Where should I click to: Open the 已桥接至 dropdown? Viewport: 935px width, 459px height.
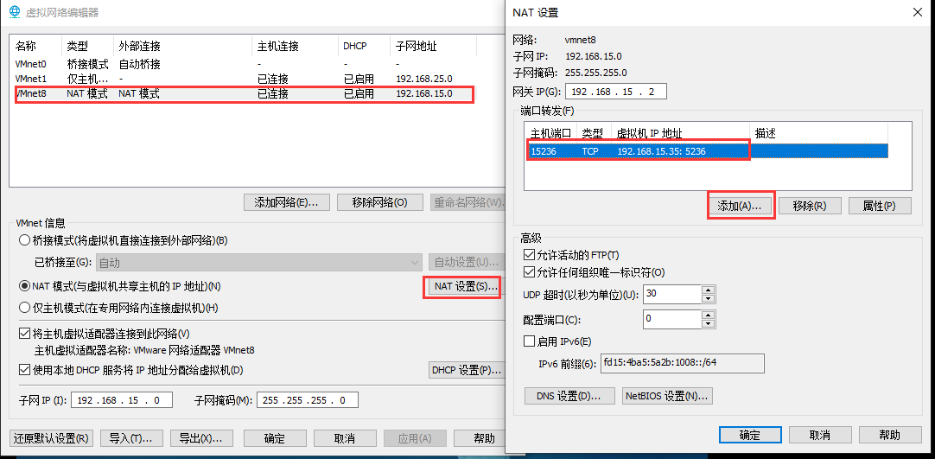pos(258,262)
